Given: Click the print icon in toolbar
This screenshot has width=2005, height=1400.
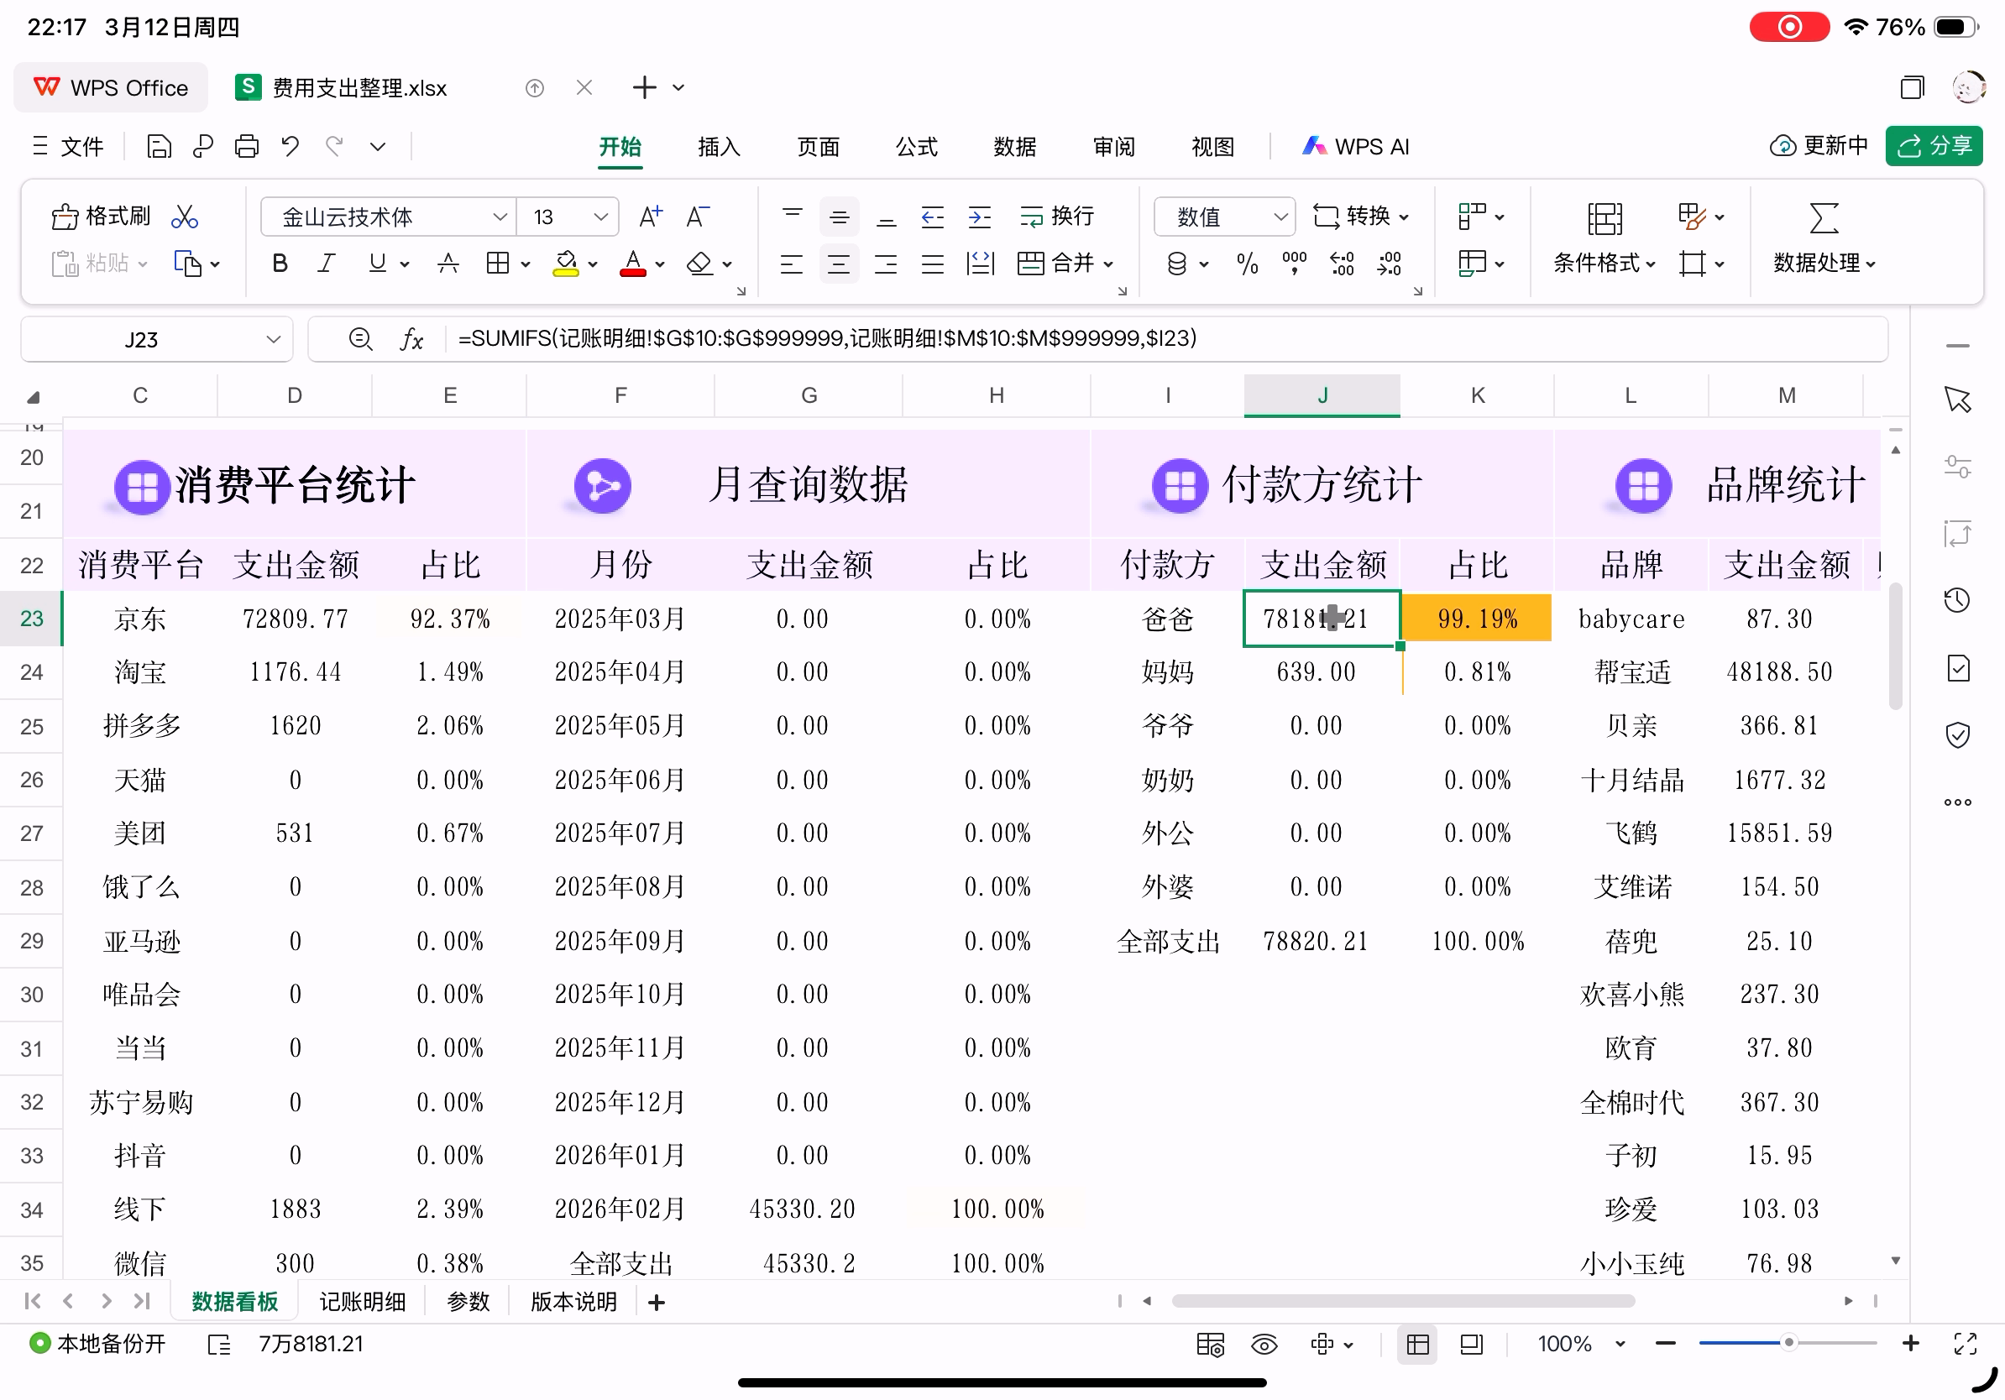Looking at the screenshot, I should pos(246,146).
